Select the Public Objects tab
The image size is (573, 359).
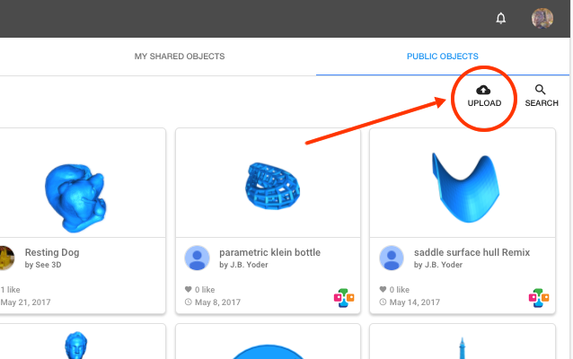(443, 57)
